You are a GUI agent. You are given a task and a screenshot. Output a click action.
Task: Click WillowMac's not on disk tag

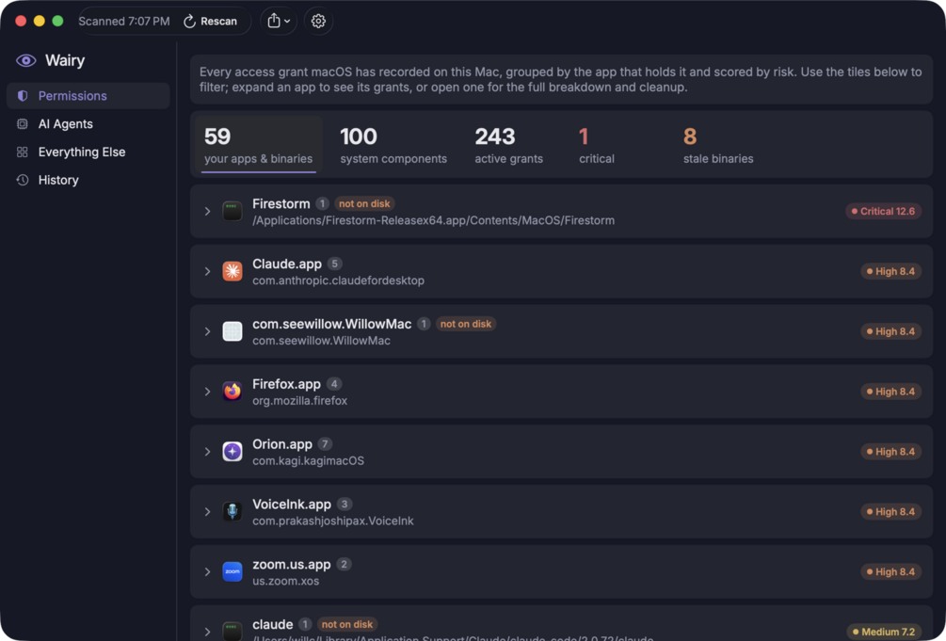[466, 324]
